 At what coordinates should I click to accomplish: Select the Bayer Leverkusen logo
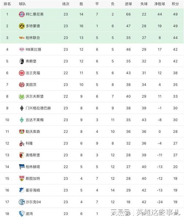22,131
